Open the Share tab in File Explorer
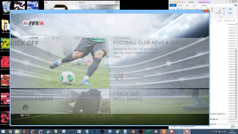This screenshot has height=134, width=238. coord(187,5)
